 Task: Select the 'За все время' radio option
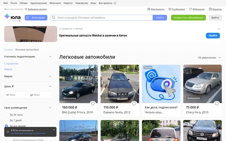point(6,126)
